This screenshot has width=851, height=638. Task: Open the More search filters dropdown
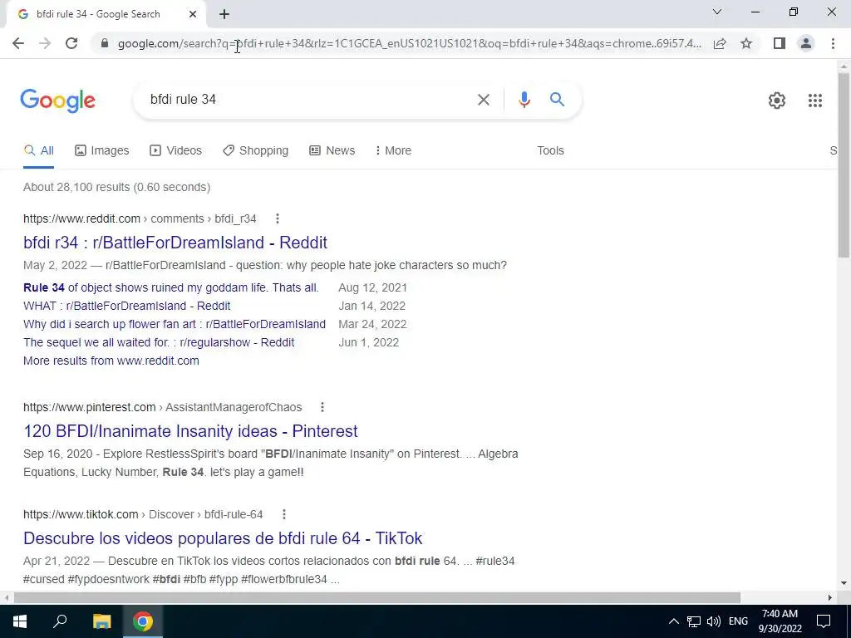(x=393, y=151)
